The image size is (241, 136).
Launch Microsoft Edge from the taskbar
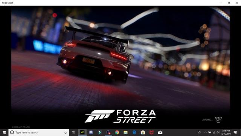click(x=134, y=132)
